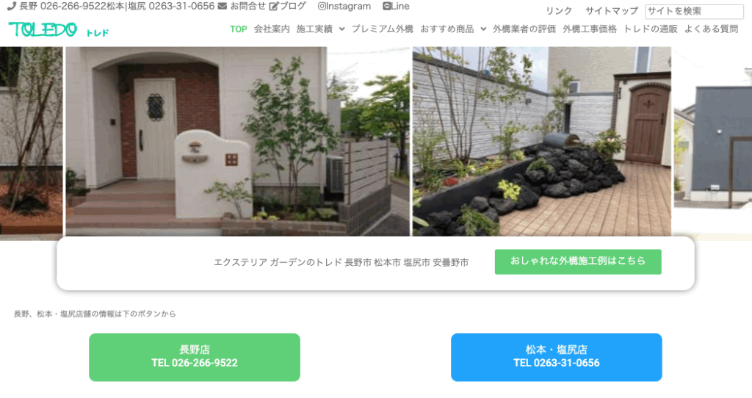Click the green 長野店 TEL button

(x=194, y=357)
